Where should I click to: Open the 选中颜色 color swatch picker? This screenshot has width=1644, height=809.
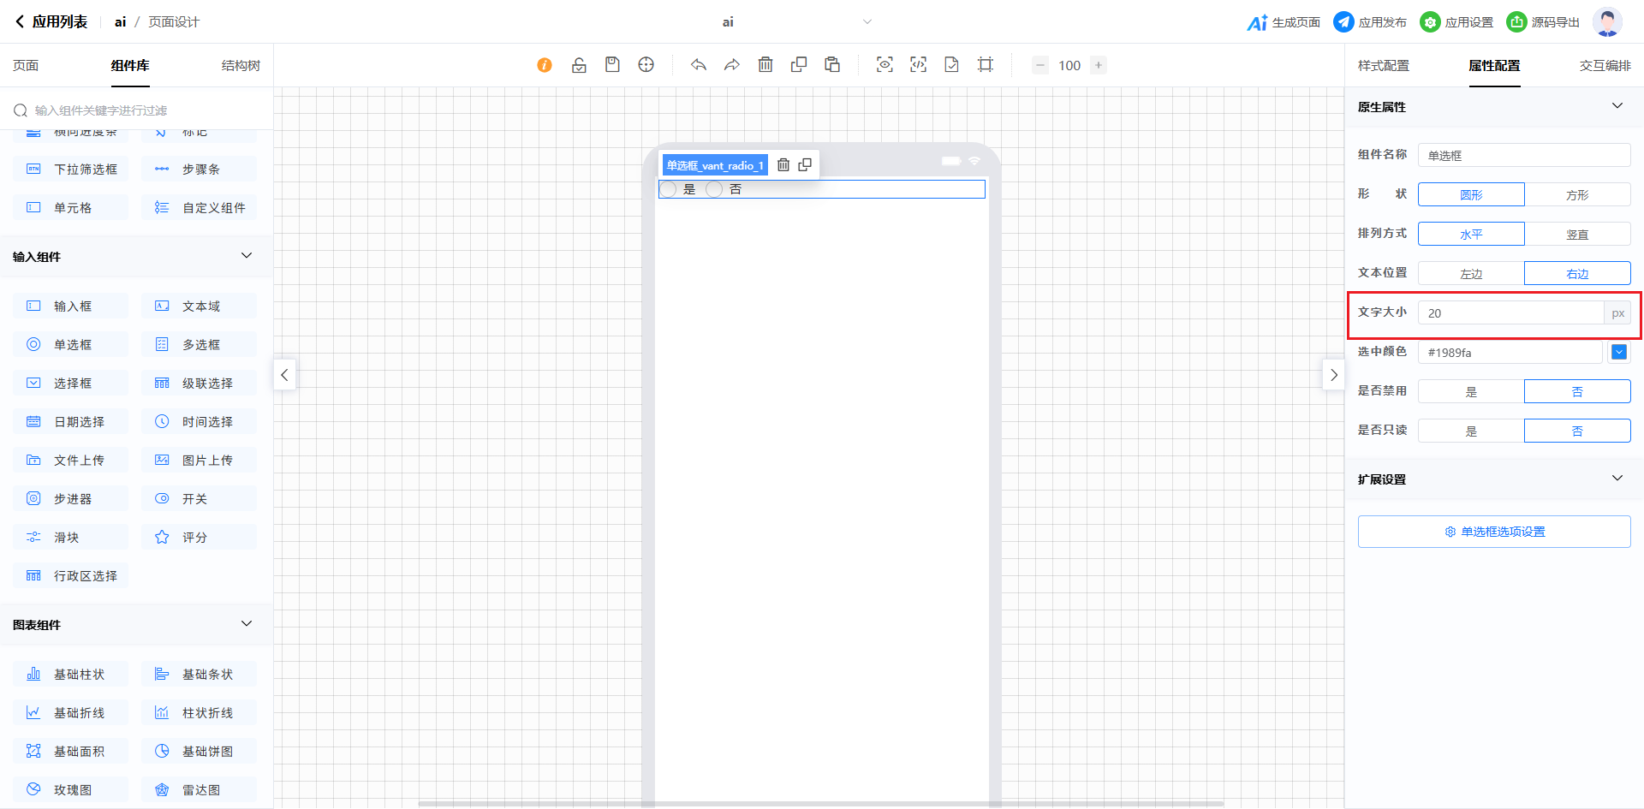click(1618, 353)
